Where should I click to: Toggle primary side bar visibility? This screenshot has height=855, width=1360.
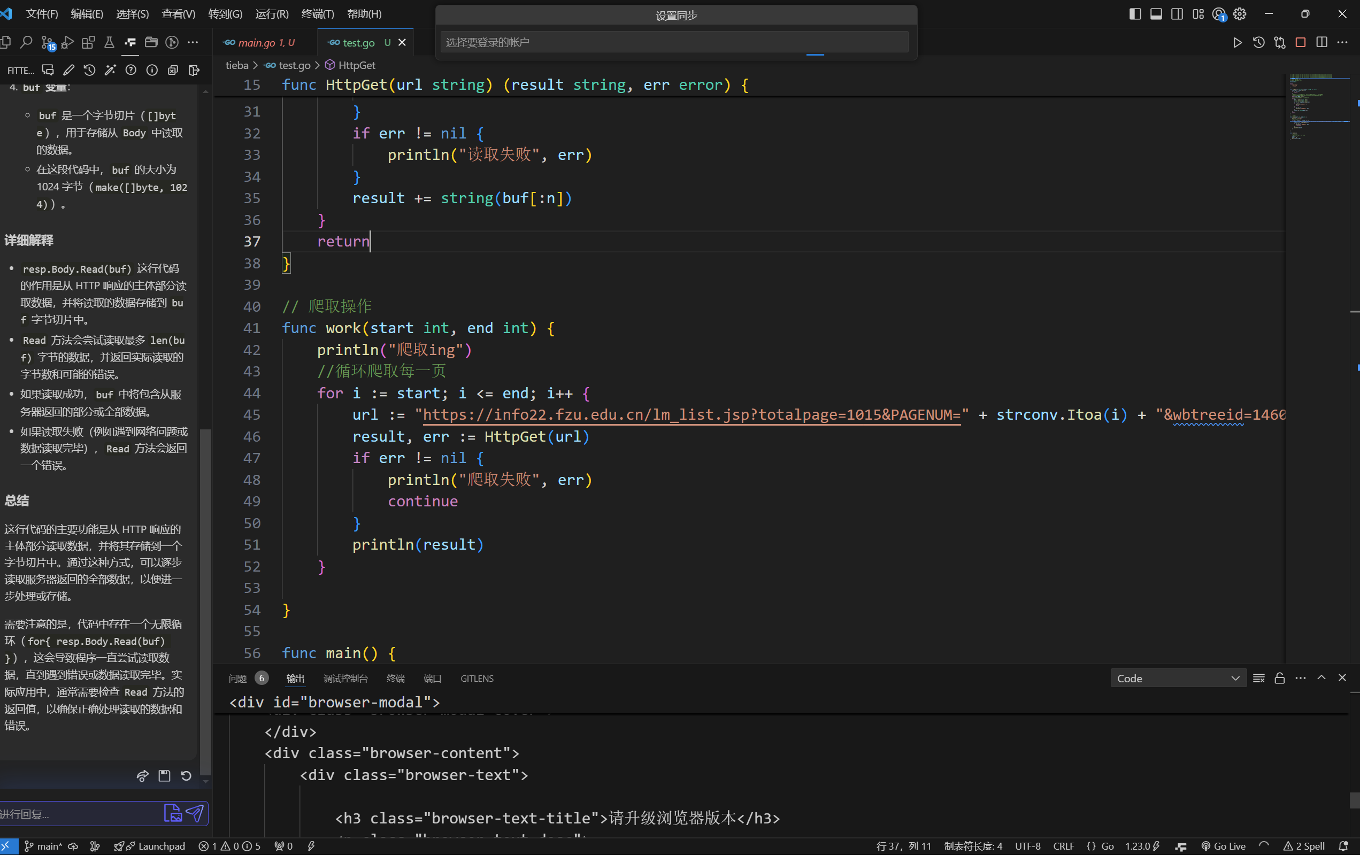coord(1135,14)
